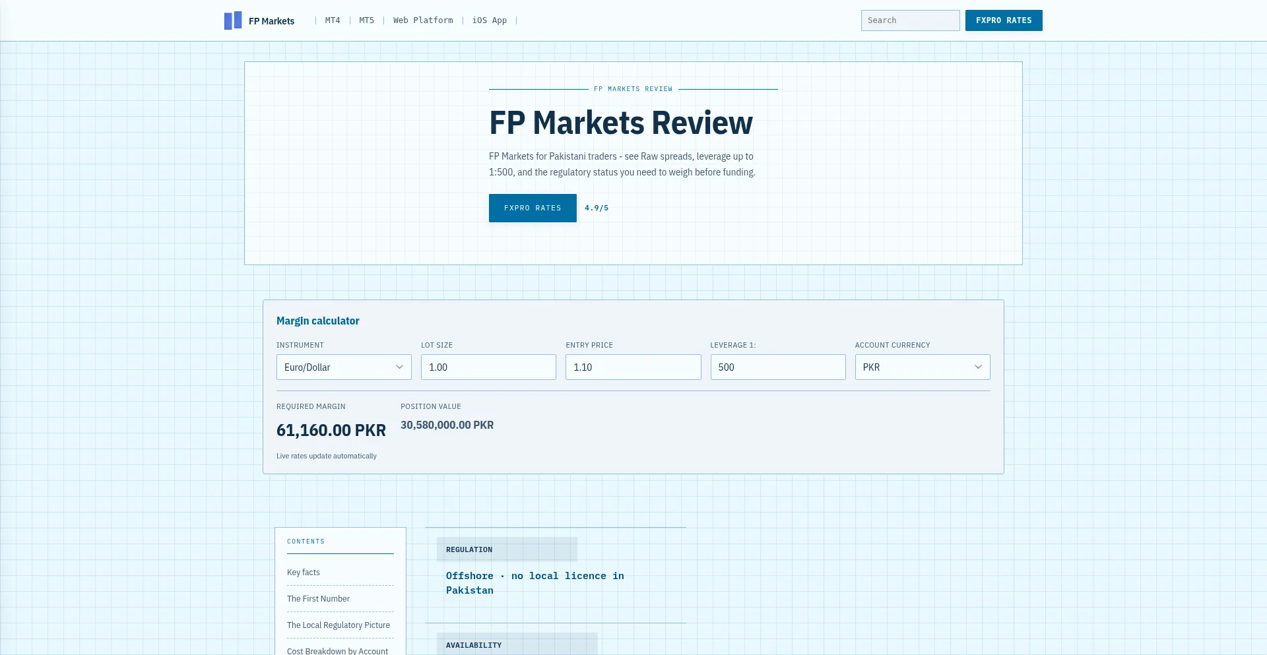Open The Local Regulatory Picture link

[339, 625]
